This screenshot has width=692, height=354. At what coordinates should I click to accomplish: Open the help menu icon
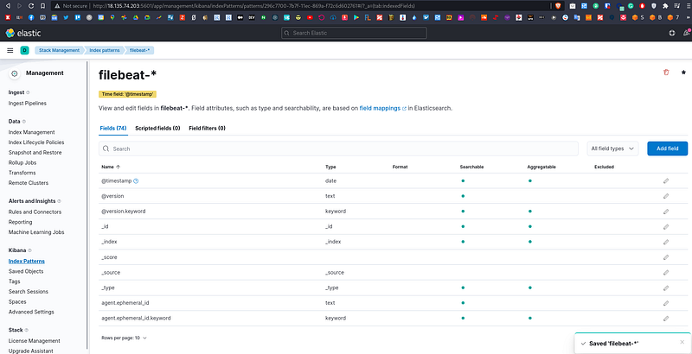coord(672,33)
